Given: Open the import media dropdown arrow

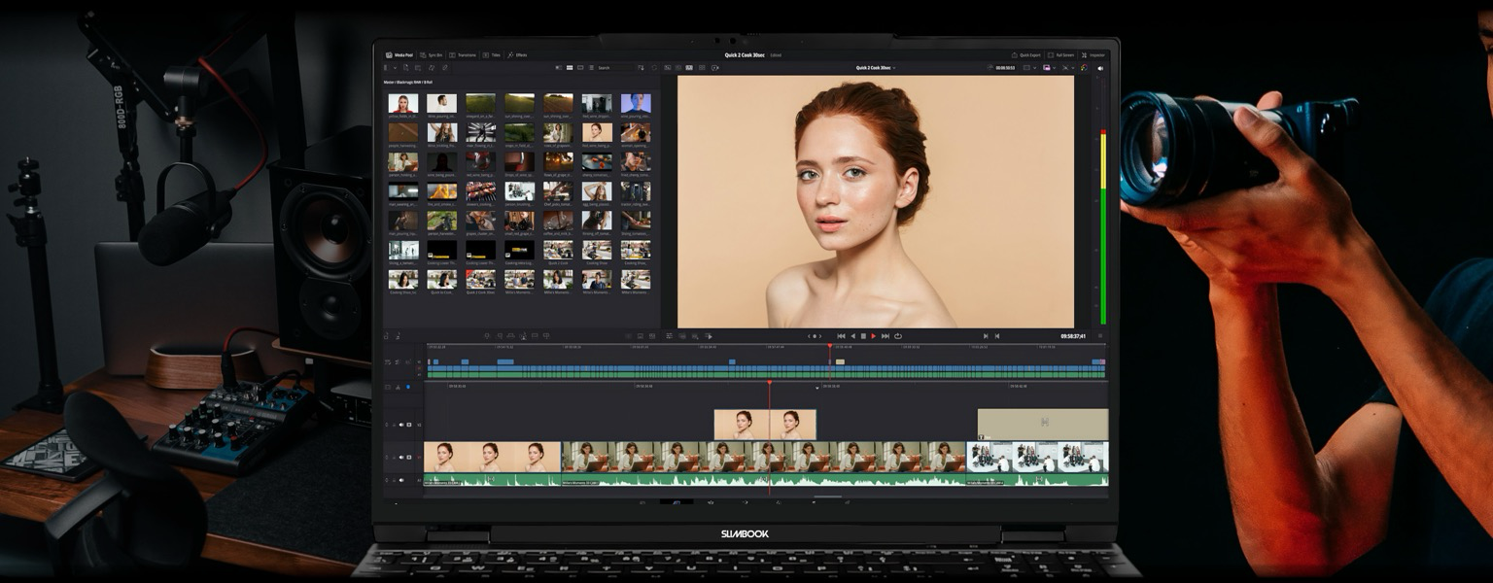Looking at the screenshot, I should coord(395,68).
